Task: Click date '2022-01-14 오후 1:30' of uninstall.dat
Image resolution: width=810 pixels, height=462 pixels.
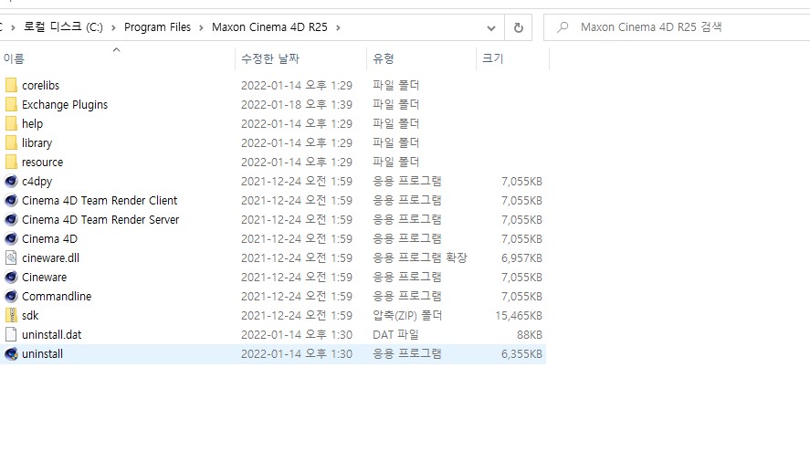Action: click(297, 335)
